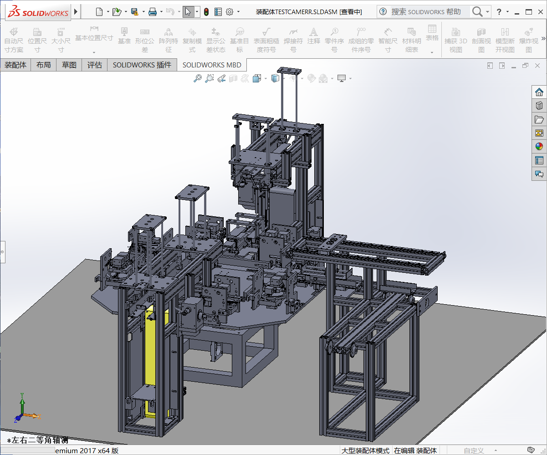
Task: Switch to the 评估 tab
Action: 95,65
